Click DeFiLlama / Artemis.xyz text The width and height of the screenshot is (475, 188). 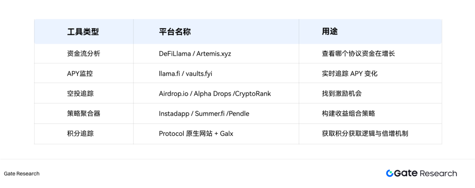195,54
